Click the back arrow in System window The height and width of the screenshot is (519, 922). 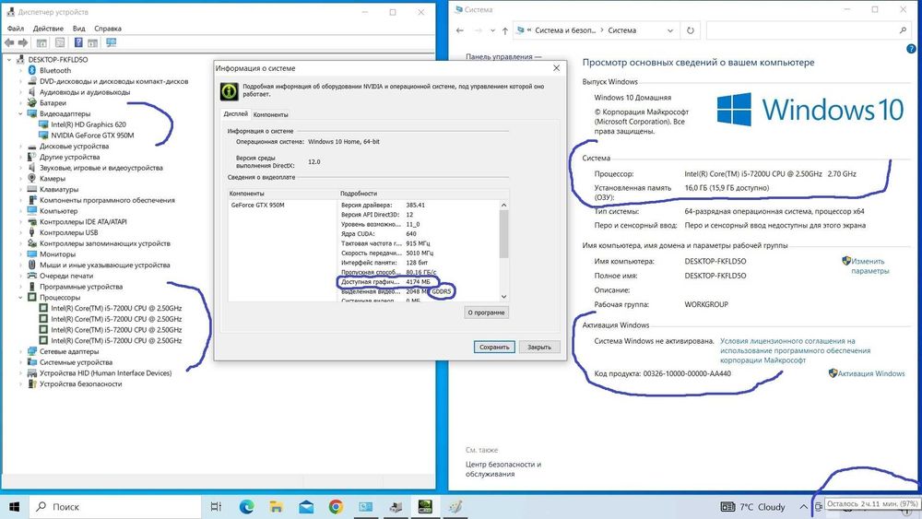click(x=460, y=30)
